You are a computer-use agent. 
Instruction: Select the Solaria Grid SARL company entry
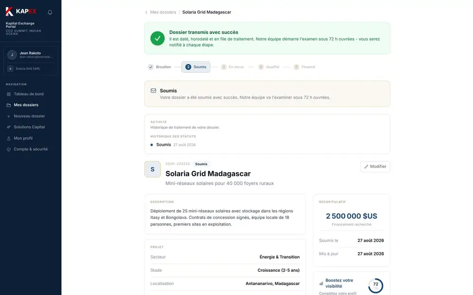[30, 68]
